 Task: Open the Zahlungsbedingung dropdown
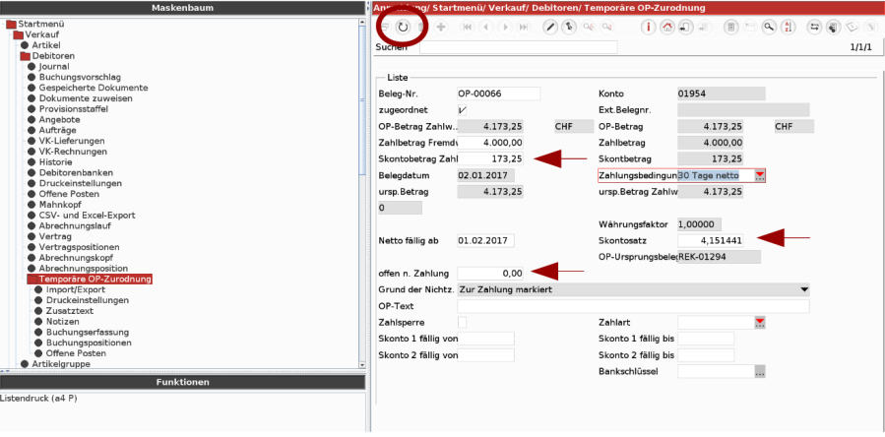[759, 175]
